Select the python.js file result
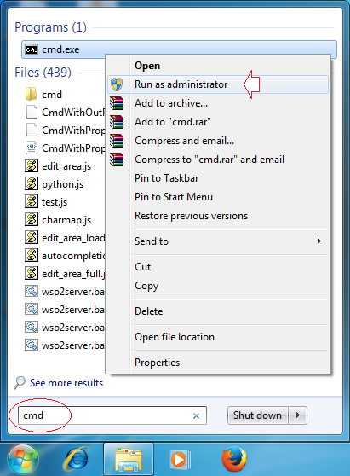Screen dimensions: 350x476 [x=62, y=184]
